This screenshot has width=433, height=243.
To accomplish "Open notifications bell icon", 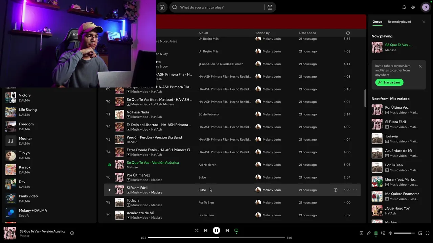I will pos(404,7).
